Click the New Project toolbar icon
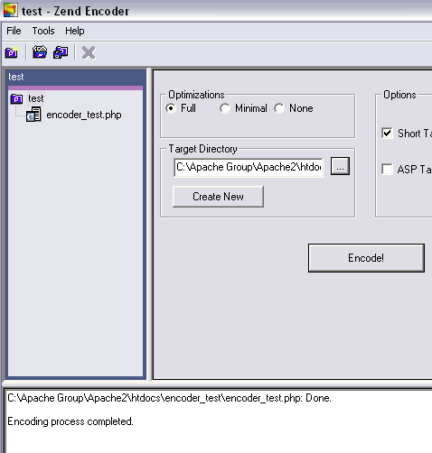 [x=12, y=52]
